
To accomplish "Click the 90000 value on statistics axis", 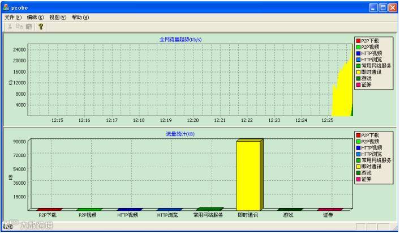I will tap(19, 142).
